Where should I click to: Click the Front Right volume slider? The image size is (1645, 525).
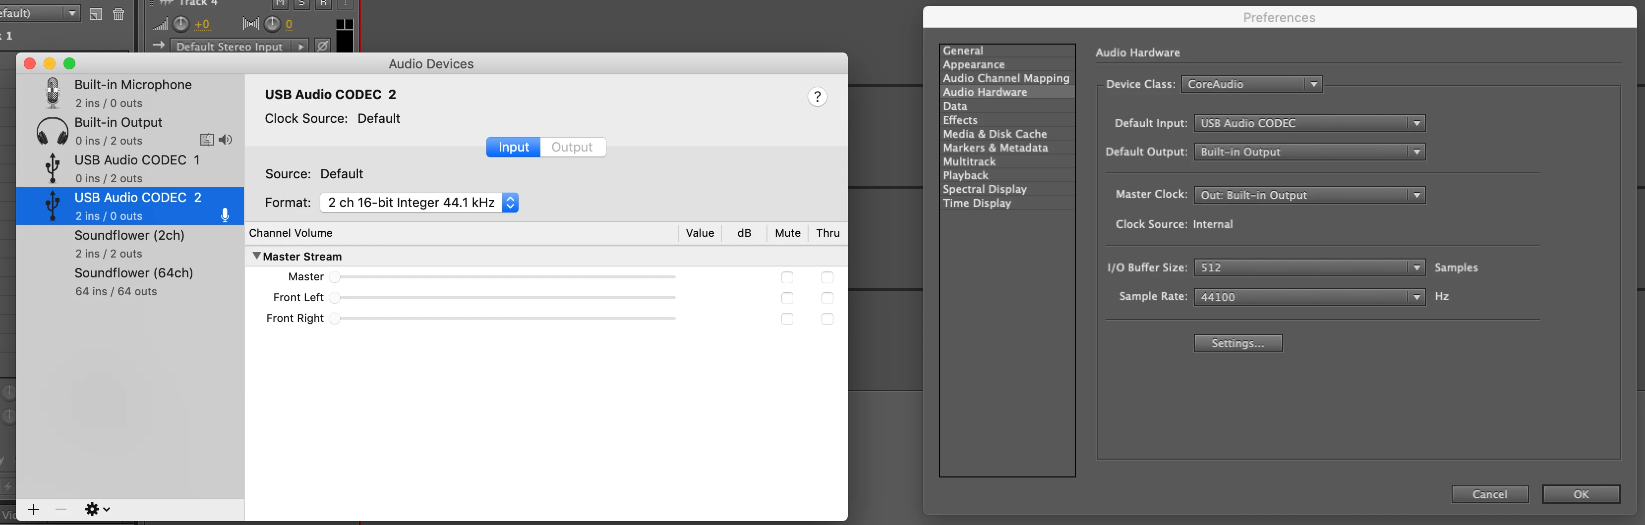pyautogui.click(x=503, y=318)
